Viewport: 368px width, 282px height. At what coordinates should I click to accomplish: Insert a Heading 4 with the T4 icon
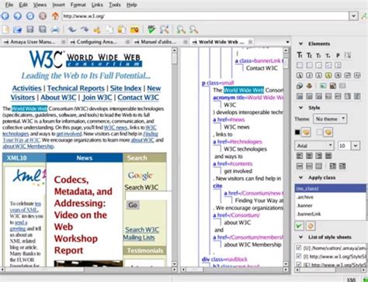tap(328, 55)
